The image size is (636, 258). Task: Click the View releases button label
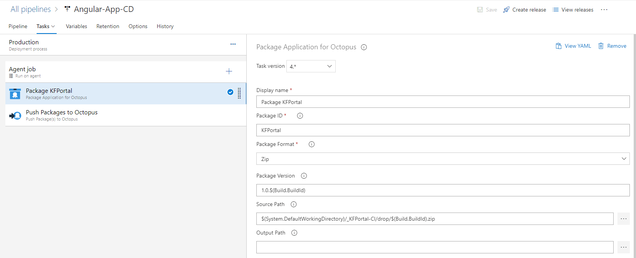click(x=577, y=10)
